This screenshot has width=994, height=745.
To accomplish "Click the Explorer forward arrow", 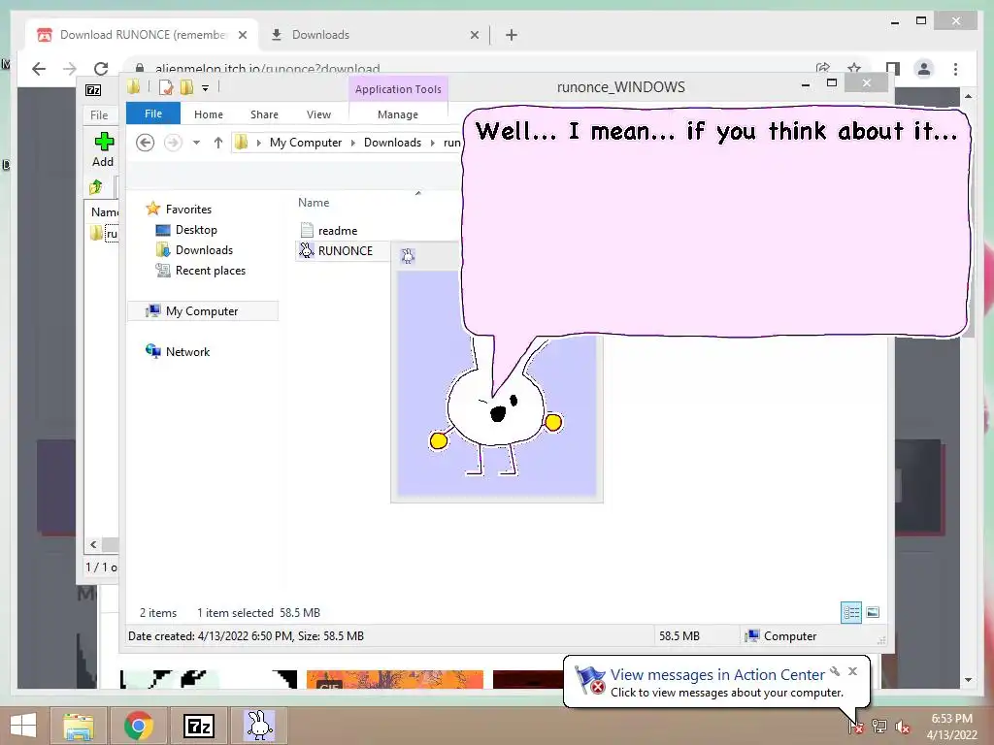I will 173,143.
